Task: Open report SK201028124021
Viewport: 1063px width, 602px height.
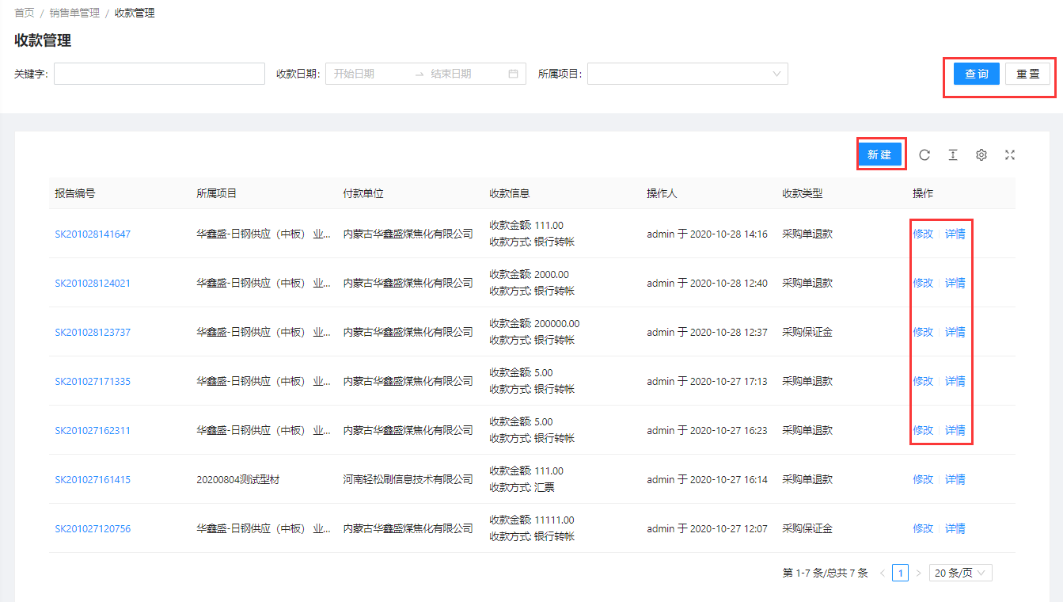Action: 93,284
